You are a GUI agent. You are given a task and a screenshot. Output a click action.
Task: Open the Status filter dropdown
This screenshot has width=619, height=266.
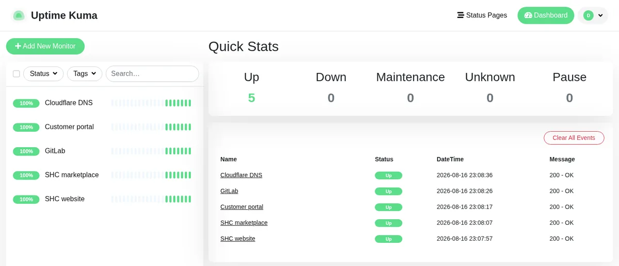tap(43, 74)
